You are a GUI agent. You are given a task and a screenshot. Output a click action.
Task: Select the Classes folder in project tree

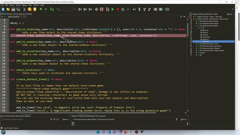202,52
